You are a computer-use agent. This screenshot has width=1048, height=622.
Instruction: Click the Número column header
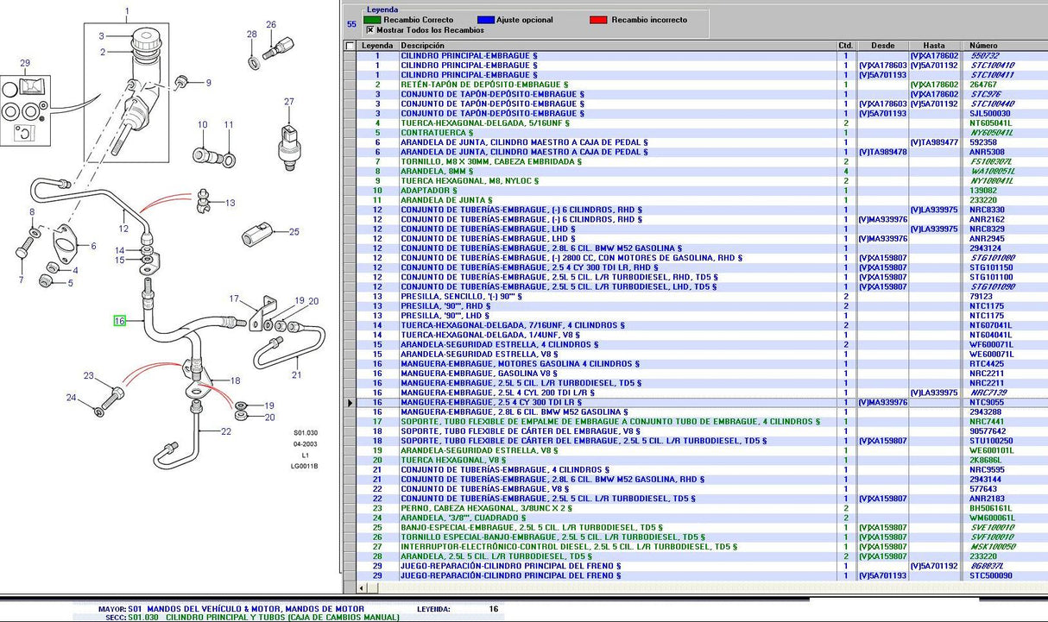[x=984, y=46]
